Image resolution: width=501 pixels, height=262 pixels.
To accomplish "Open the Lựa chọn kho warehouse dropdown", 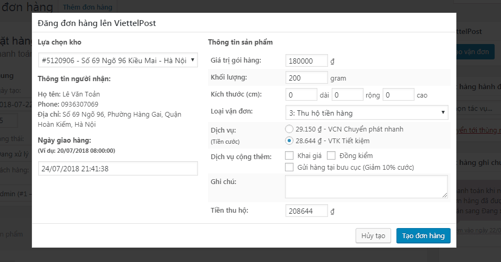I will (118, 60).
